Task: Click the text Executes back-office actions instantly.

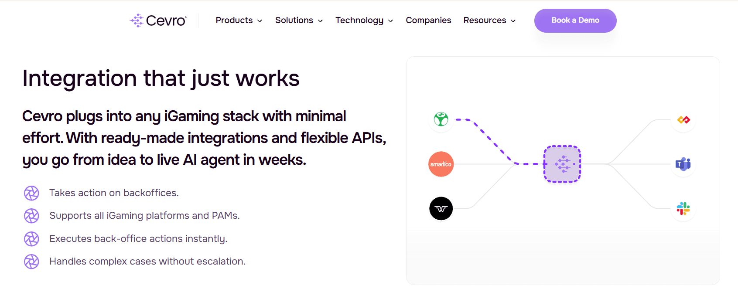Action: click(x=138, y=239)
